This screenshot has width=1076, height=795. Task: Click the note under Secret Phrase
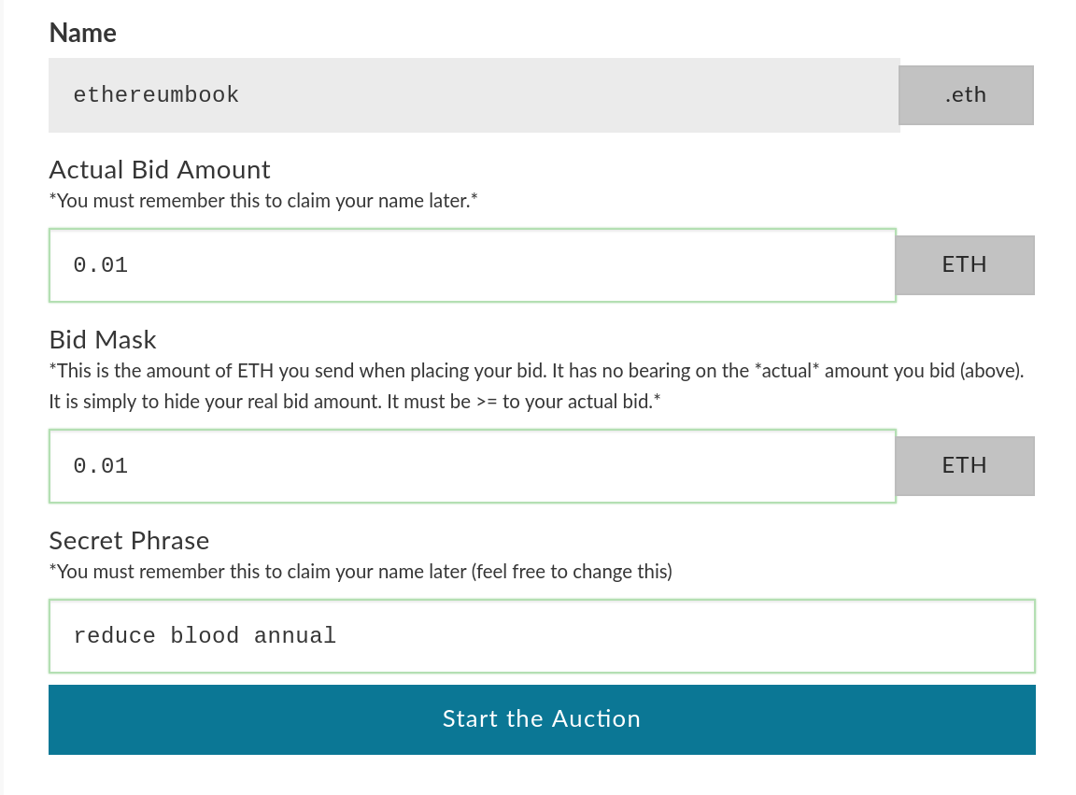(x=361, y=571)
